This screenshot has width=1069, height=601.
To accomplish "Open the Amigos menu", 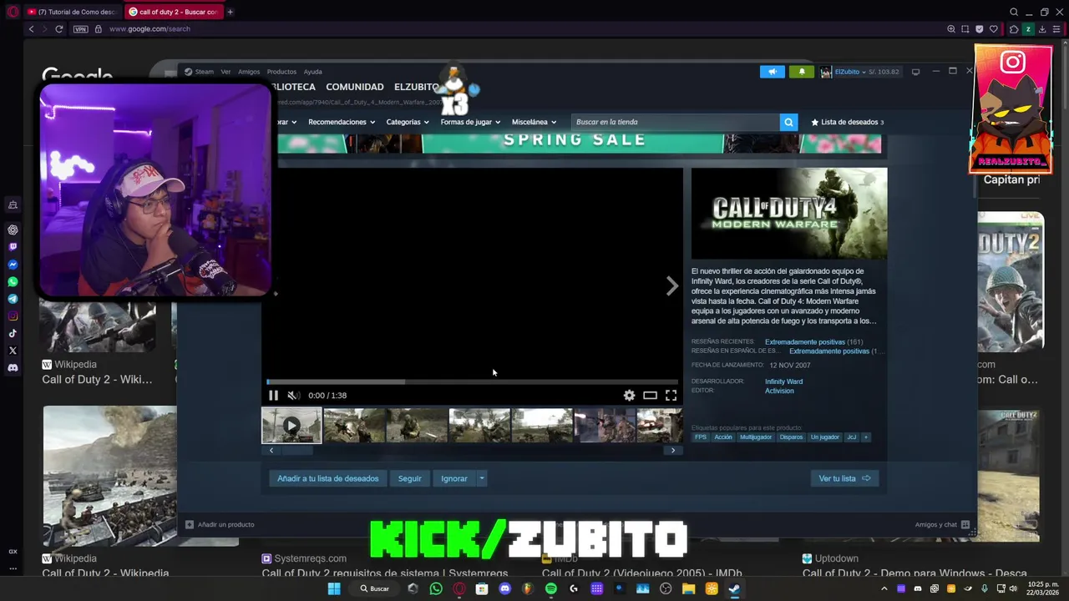I will [249, 72].
